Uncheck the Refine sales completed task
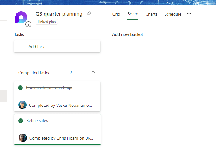The width and height of the screenshot is (216, 159). pyautogui.click(x=21, y=121)
